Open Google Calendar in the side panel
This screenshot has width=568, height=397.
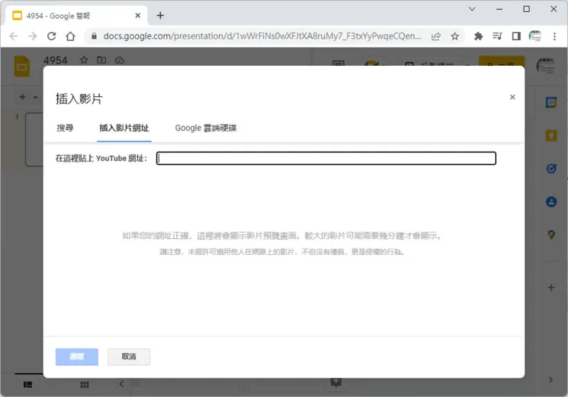551,103
